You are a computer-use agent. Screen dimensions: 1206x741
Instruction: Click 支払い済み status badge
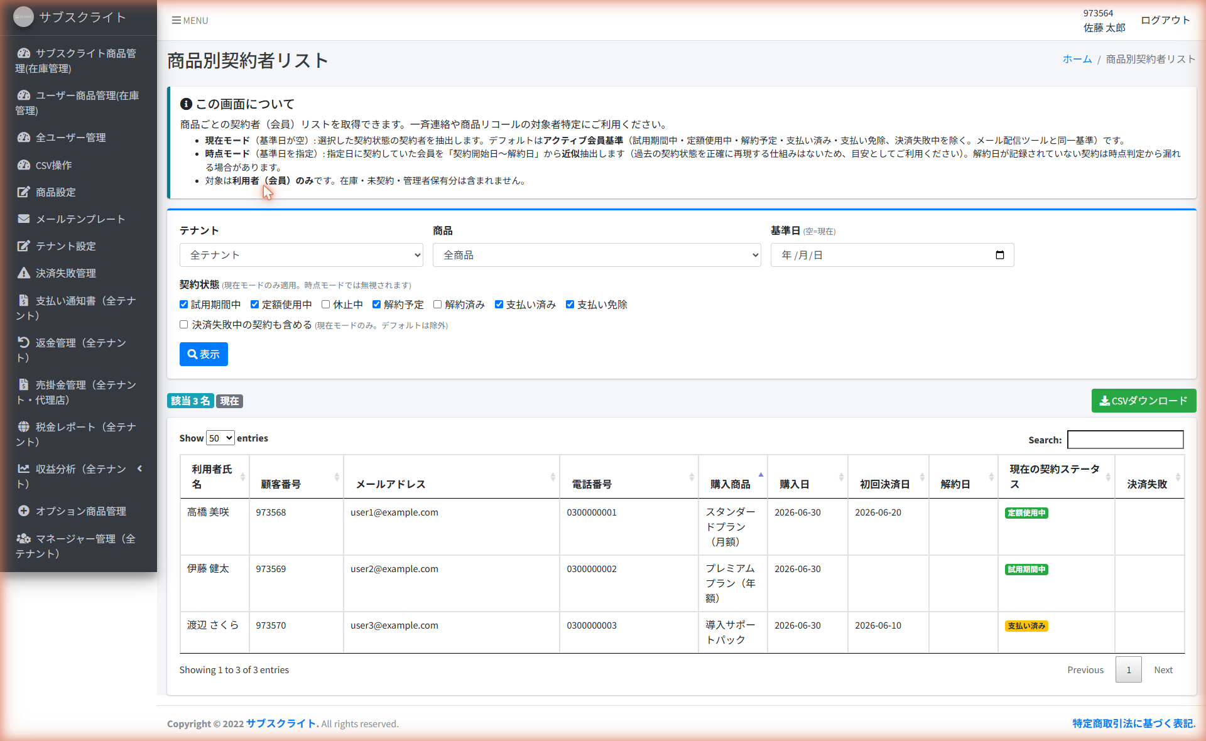tap(1026, 626)
